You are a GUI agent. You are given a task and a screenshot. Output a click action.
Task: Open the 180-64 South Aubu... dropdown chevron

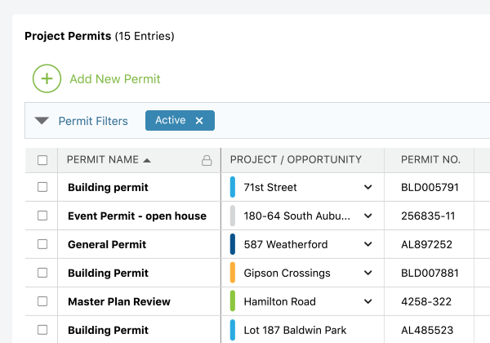click(368, 216)
